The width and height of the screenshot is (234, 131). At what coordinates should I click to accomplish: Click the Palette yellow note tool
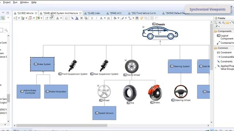tap(227, 23)
